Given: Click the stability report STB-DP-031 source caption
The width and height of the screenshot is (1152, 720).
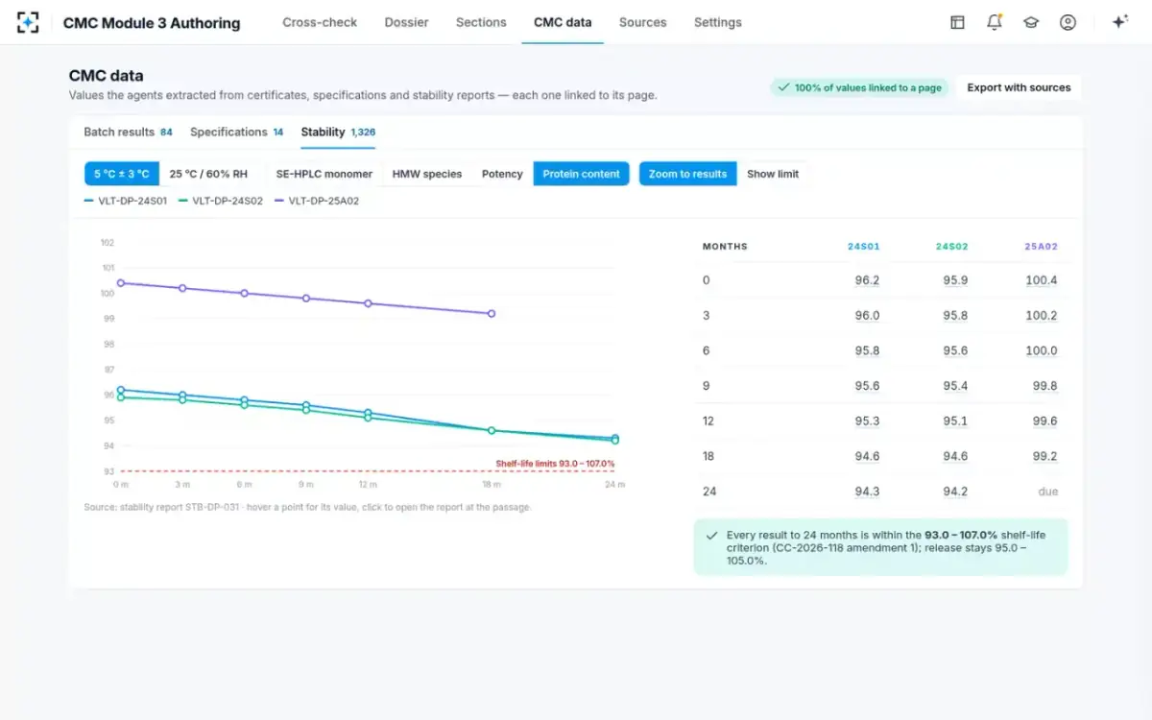Looking at the screenshot, I should tap(307, 507).
